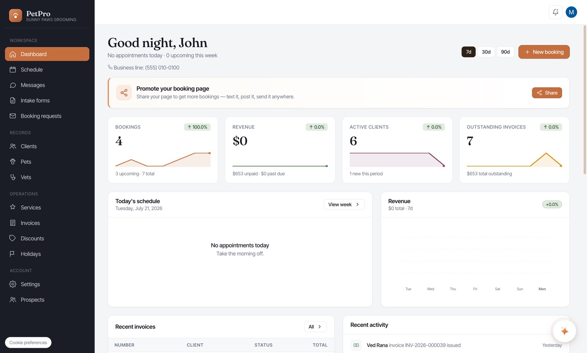The height and width of the screenshot is (353, 587).
Task: Open Clients from the sidebar
Action: [47, 146]
